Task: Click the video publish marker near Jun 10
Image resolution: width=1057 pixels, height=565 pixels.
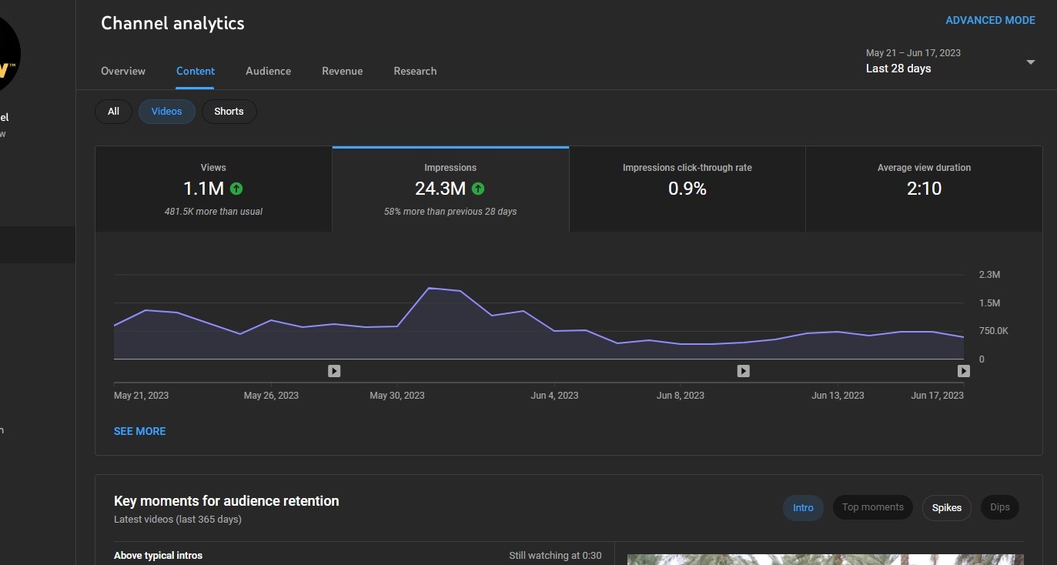Action: tap(743, 371)
